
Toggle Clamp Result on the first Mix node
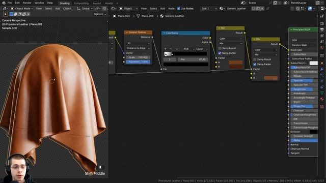(x=220, y=48)
